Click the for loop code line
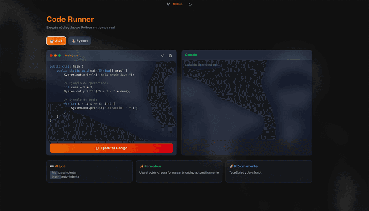Screen dimensions: 369x211 (x=90, y=104)
